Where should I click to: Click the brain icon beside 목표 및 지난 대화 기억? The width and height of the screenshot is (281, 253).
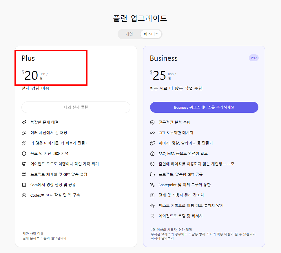coord(24,154)
